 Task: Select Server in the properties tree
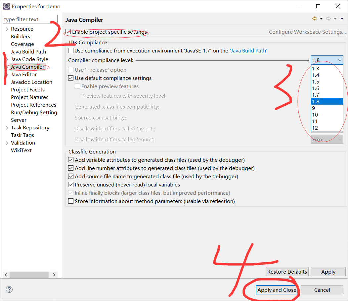pyautogui.click(x=19, y=120)
